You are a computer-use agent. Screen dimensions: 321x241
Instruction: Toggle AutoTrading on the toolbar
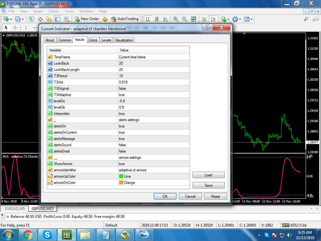click(125, 19)
